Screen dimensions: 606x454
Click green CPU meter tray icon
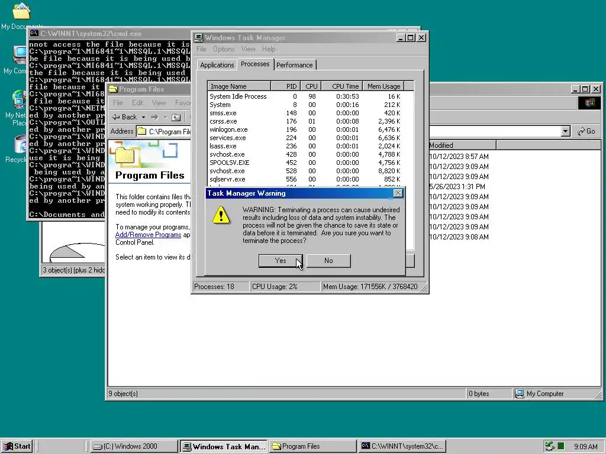(561, 447)
